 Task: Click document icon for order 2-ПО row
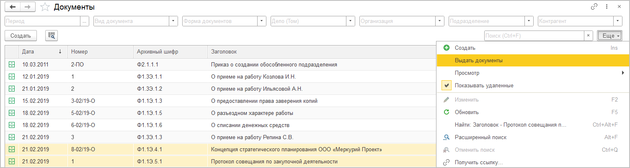pyautogui.click(x=12, y=64)
